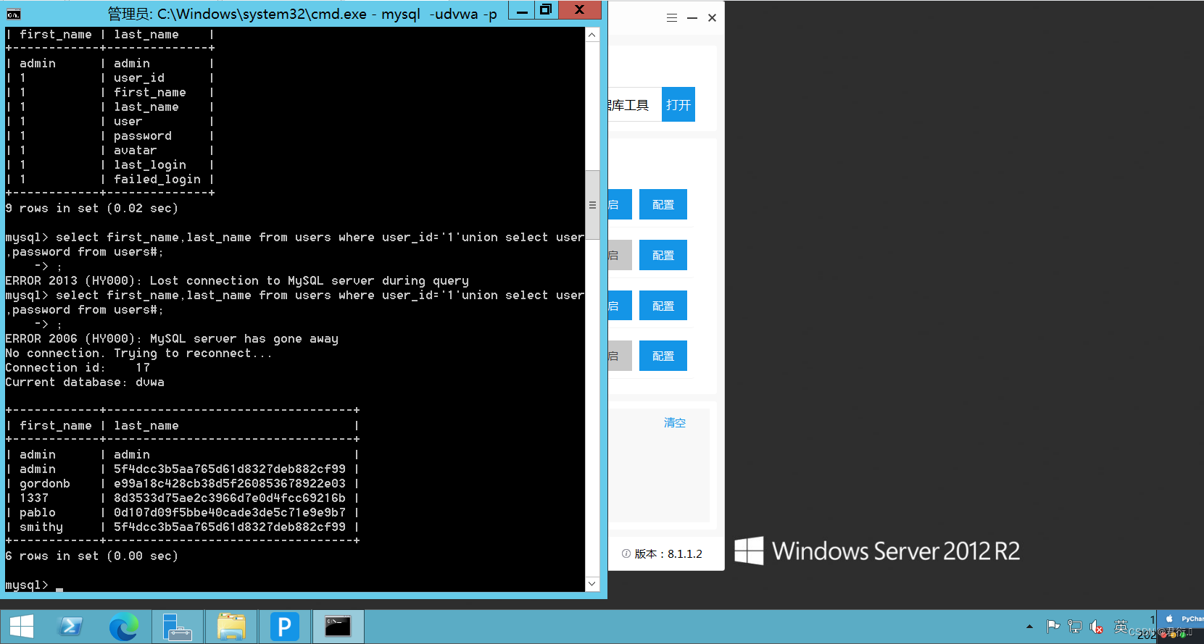The height and width of the screenshot is (644, 1204).
Task: Click the user_id row in upper table
Action: (110, 78)
